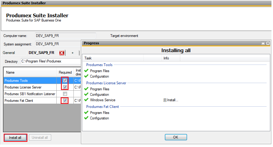Image resolution: width=273 pixels, height=147 pixels.
Task: Click the Install all button
Action: pos(15,138)
